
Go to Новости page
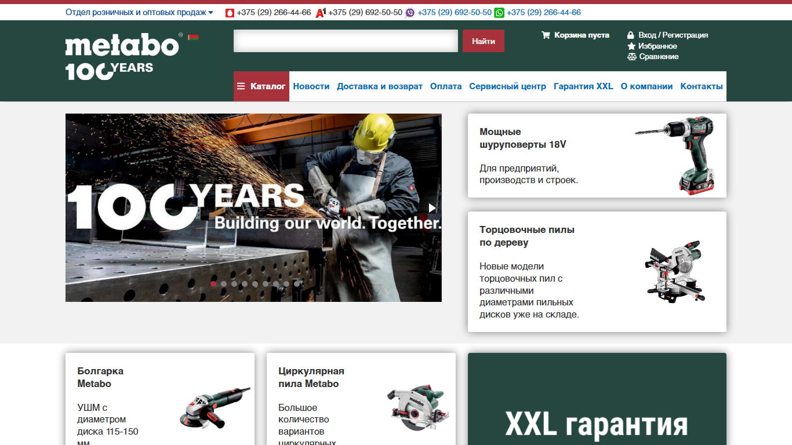311,86
